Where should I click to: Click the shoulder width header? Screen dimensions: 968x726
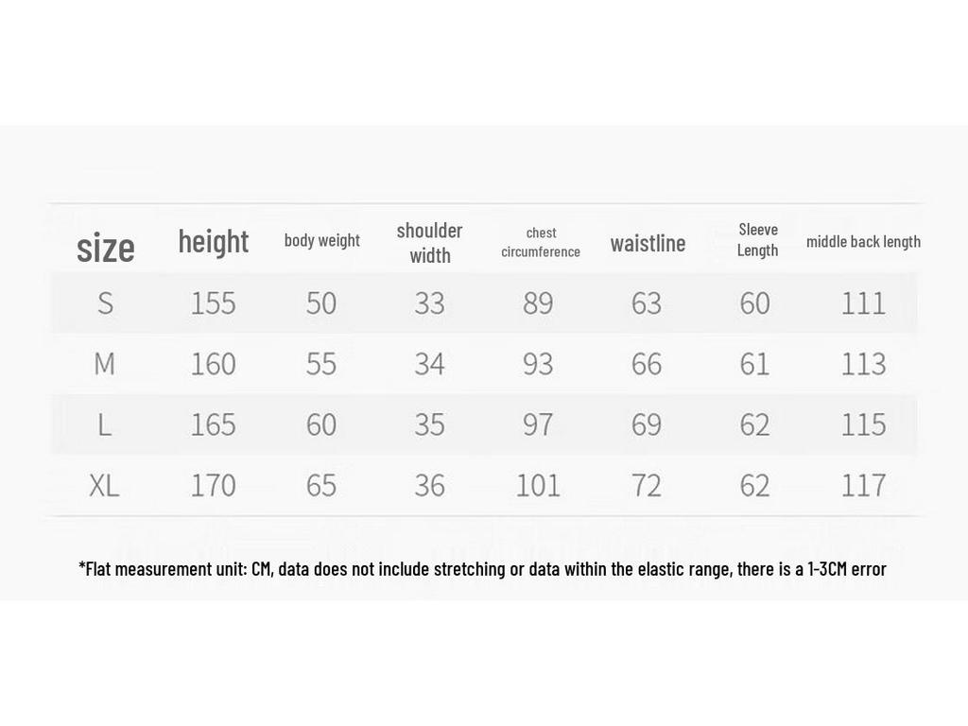click(x=430, y=243)
